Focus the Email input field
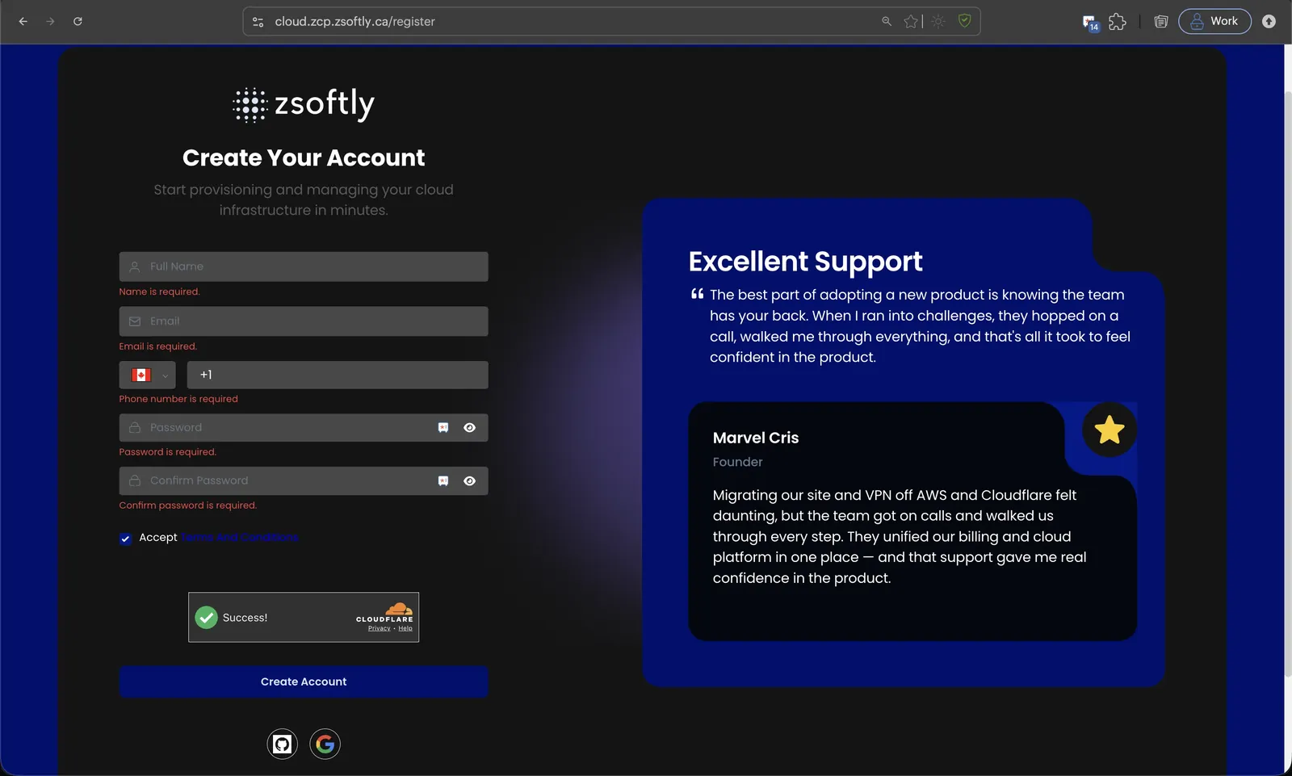Image resolution: width=1292 pixels, height=776 pixels. (x=304, y=321)
